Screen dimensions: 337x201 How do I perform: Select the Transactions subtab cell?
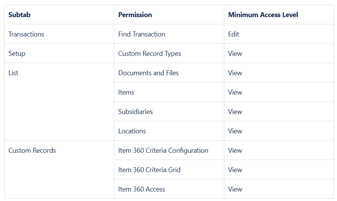[26, 34]
